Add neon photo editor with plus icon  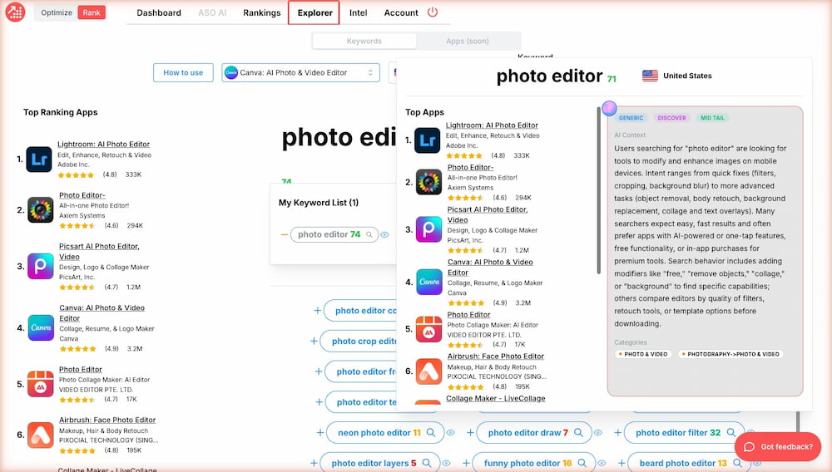[320, 433]
